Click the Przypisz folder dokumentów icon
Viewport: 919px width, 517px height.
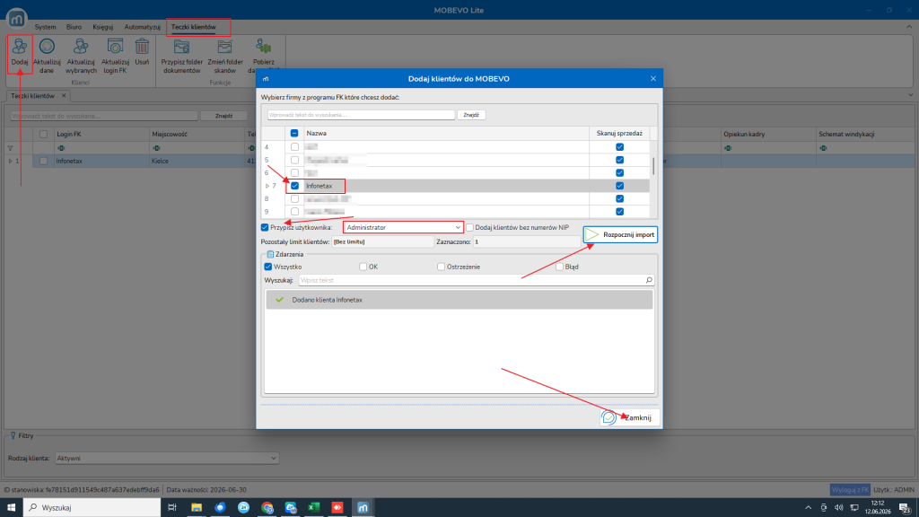181,47
